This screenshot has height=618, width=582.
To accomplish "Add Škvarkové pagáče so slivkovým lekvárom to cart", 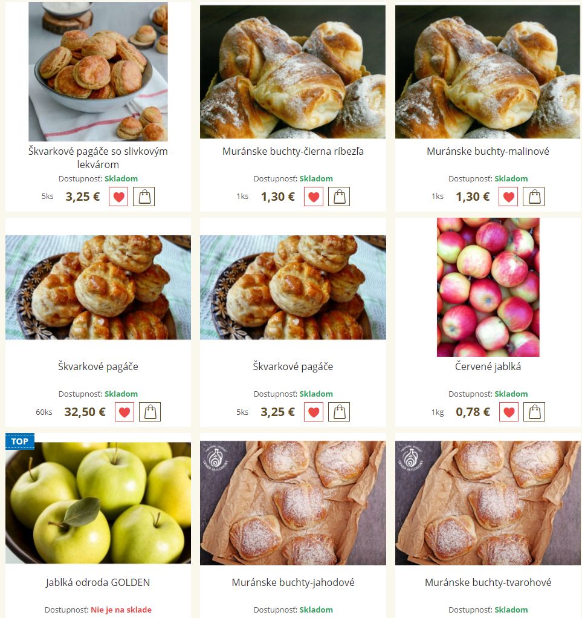I will (144, 197).
